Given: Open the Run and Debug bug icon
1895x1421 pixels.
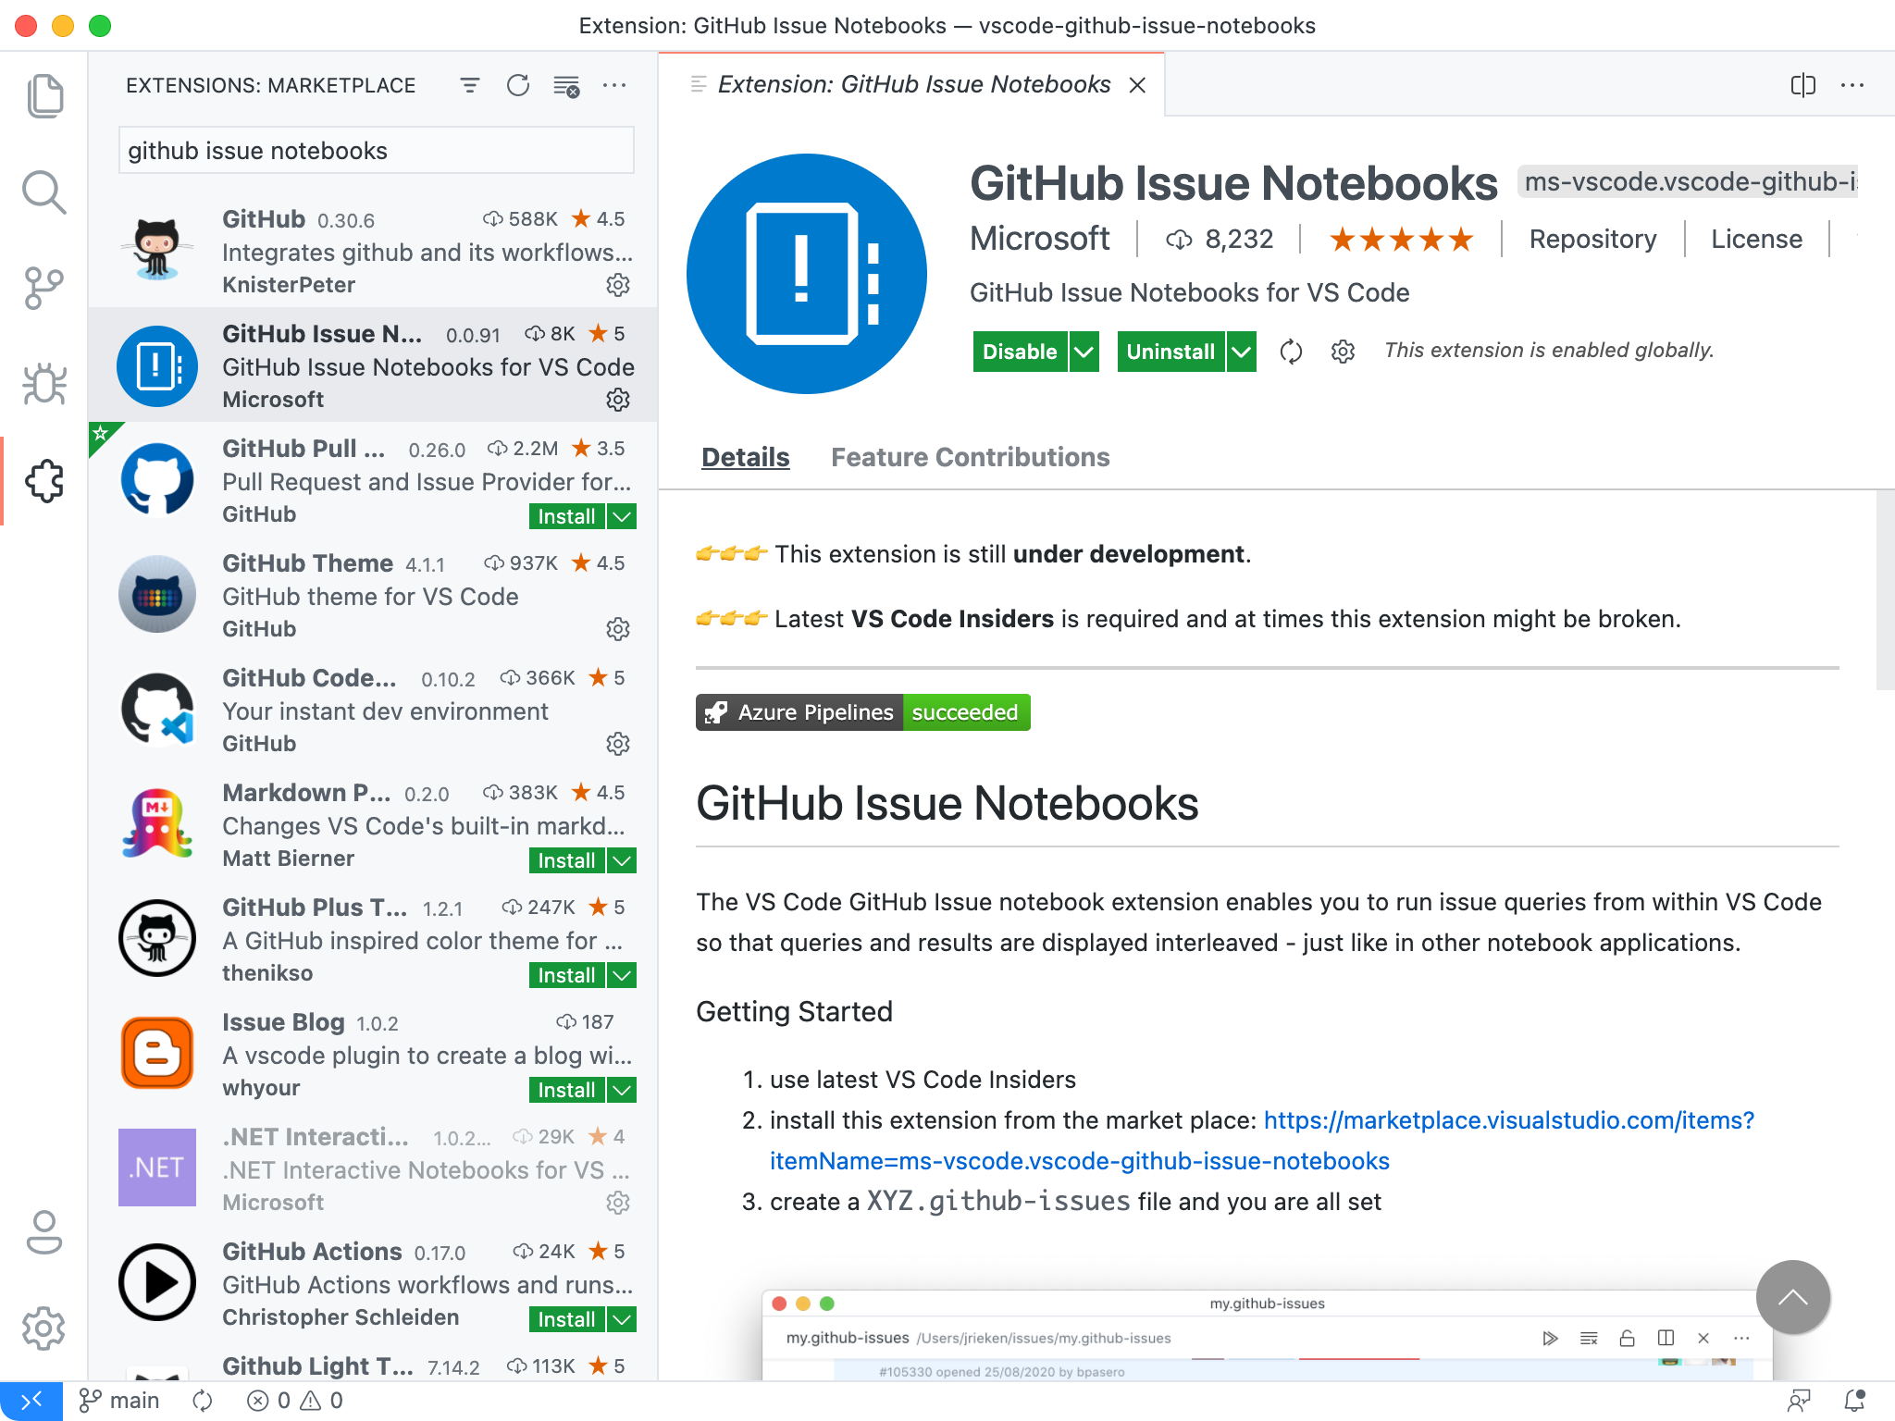Looking at the screenshot, I should point(44,384).
